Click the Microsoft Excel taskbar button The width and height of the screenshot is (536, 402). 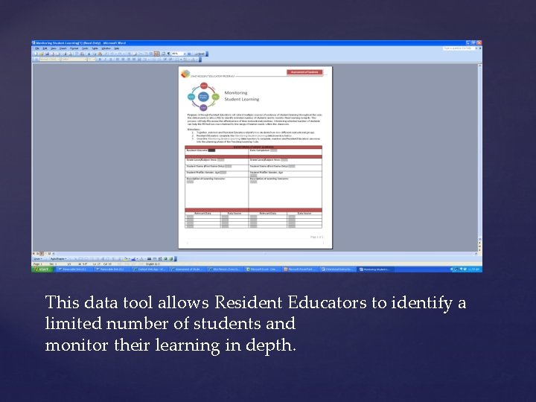coord(263,269)
